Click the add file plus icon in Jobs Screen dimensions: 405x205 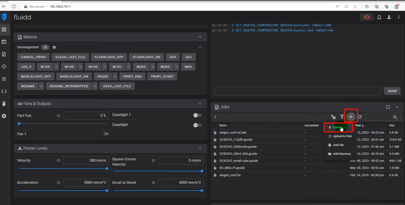[351, 117]
